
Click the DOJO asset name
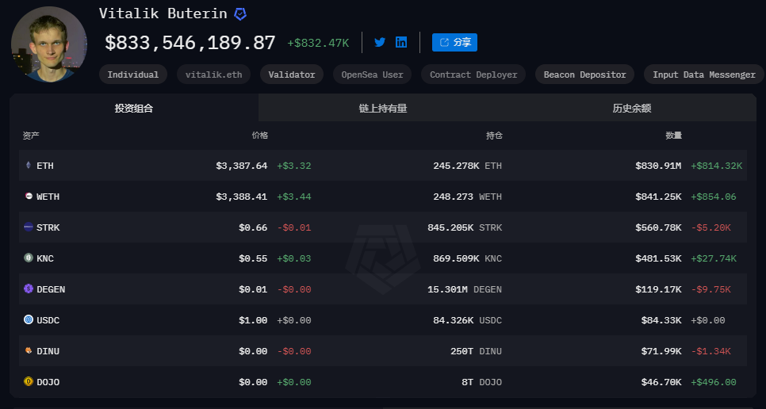[x=48, y=382]
